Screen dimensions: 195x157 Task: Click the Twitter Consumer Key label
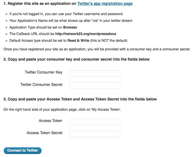pyautogui.click(x=44, y=72)
